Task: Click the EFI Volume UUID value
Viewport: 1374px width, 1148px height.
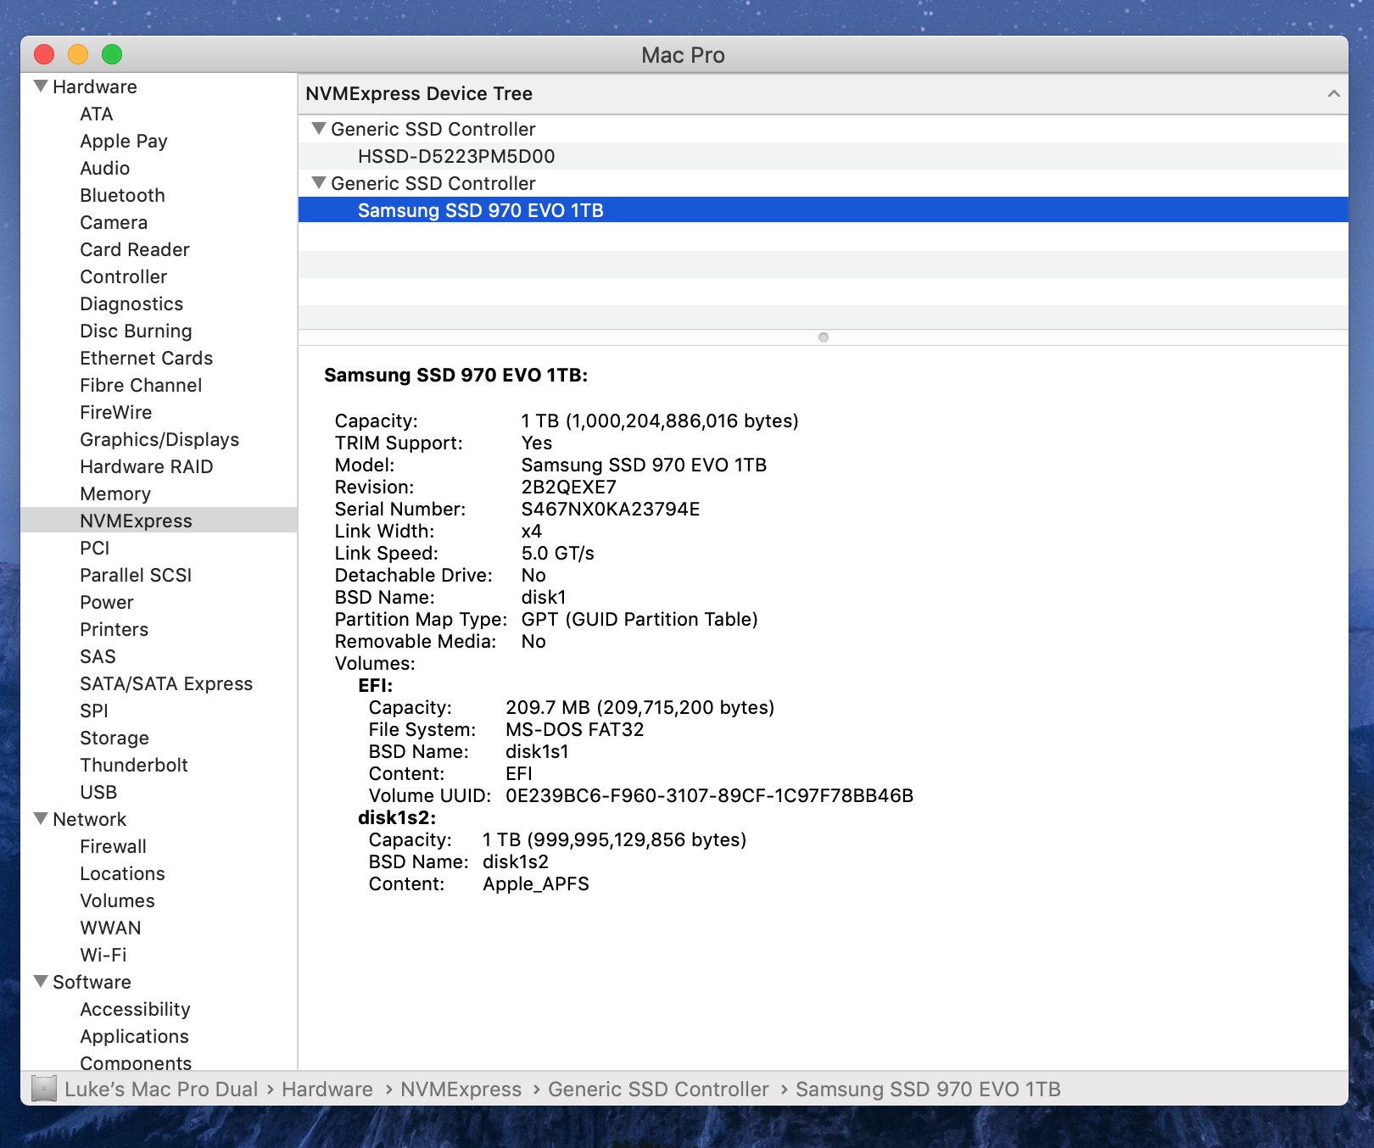Action: 709,795
